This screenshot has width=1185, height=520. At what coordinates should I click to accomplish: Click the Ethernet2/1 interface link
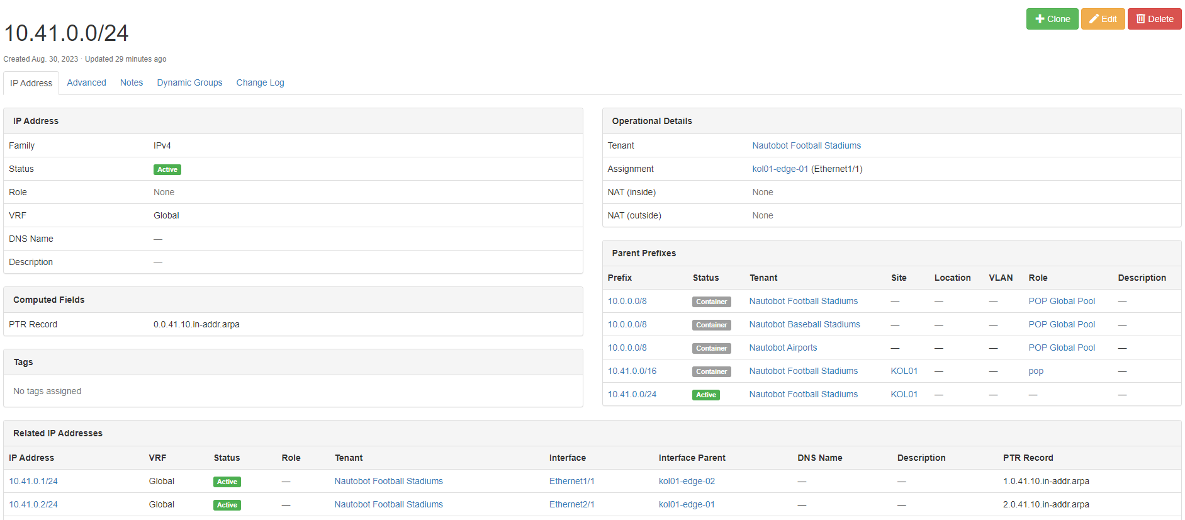pyautogui.click(x=571, y=504)
